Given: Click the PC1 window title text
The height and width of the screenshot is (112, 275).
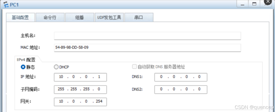Looking at the screenshot, I should [x=14, y=5].
